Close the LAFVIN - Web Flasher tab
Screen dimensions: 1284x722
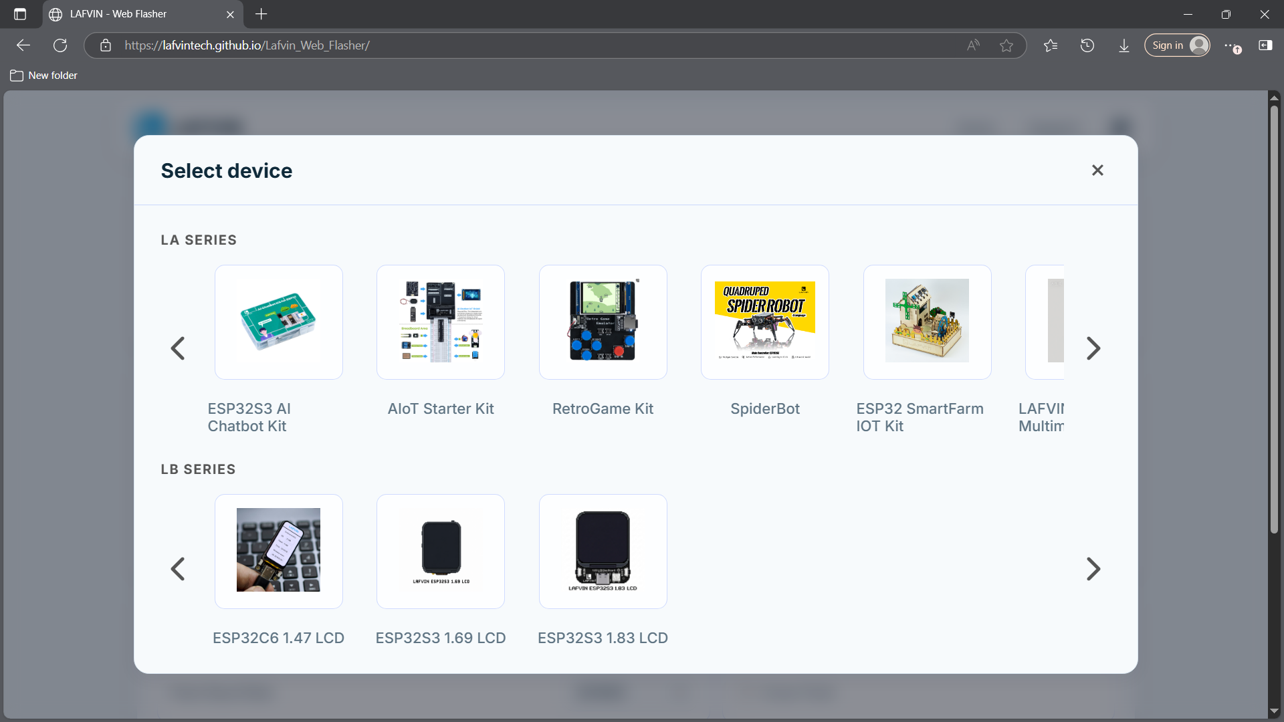coord(230,14)
